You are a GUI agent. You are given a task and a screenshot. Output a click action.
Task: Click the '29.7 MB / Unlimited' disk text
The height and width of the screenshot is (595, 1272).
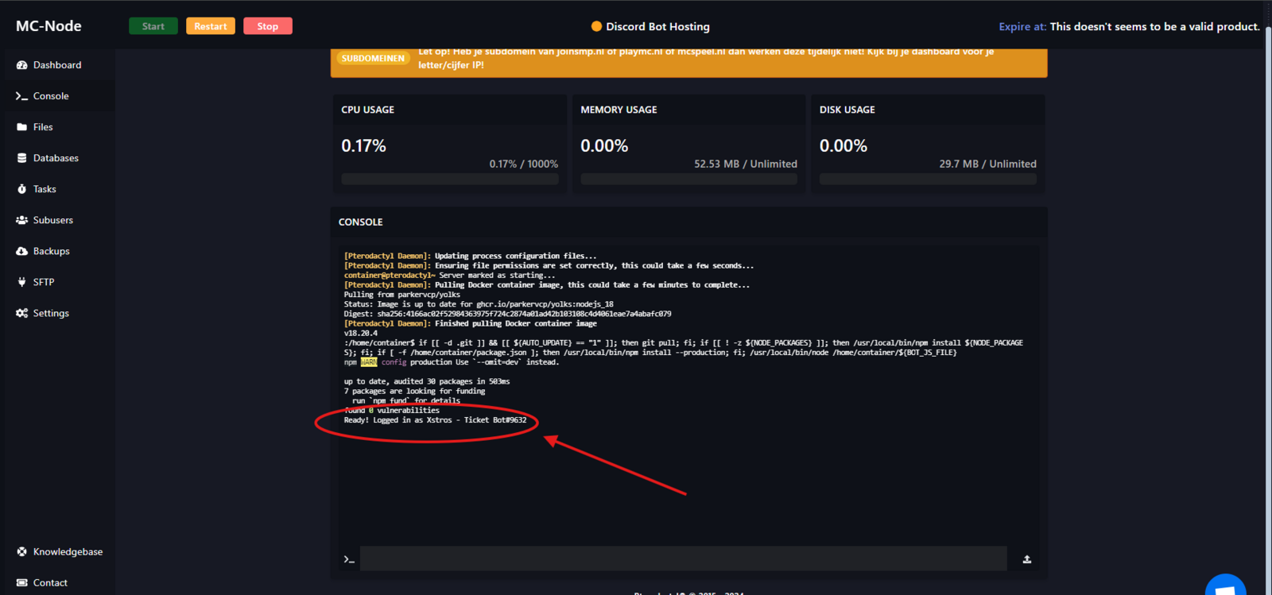pos(987,164)
